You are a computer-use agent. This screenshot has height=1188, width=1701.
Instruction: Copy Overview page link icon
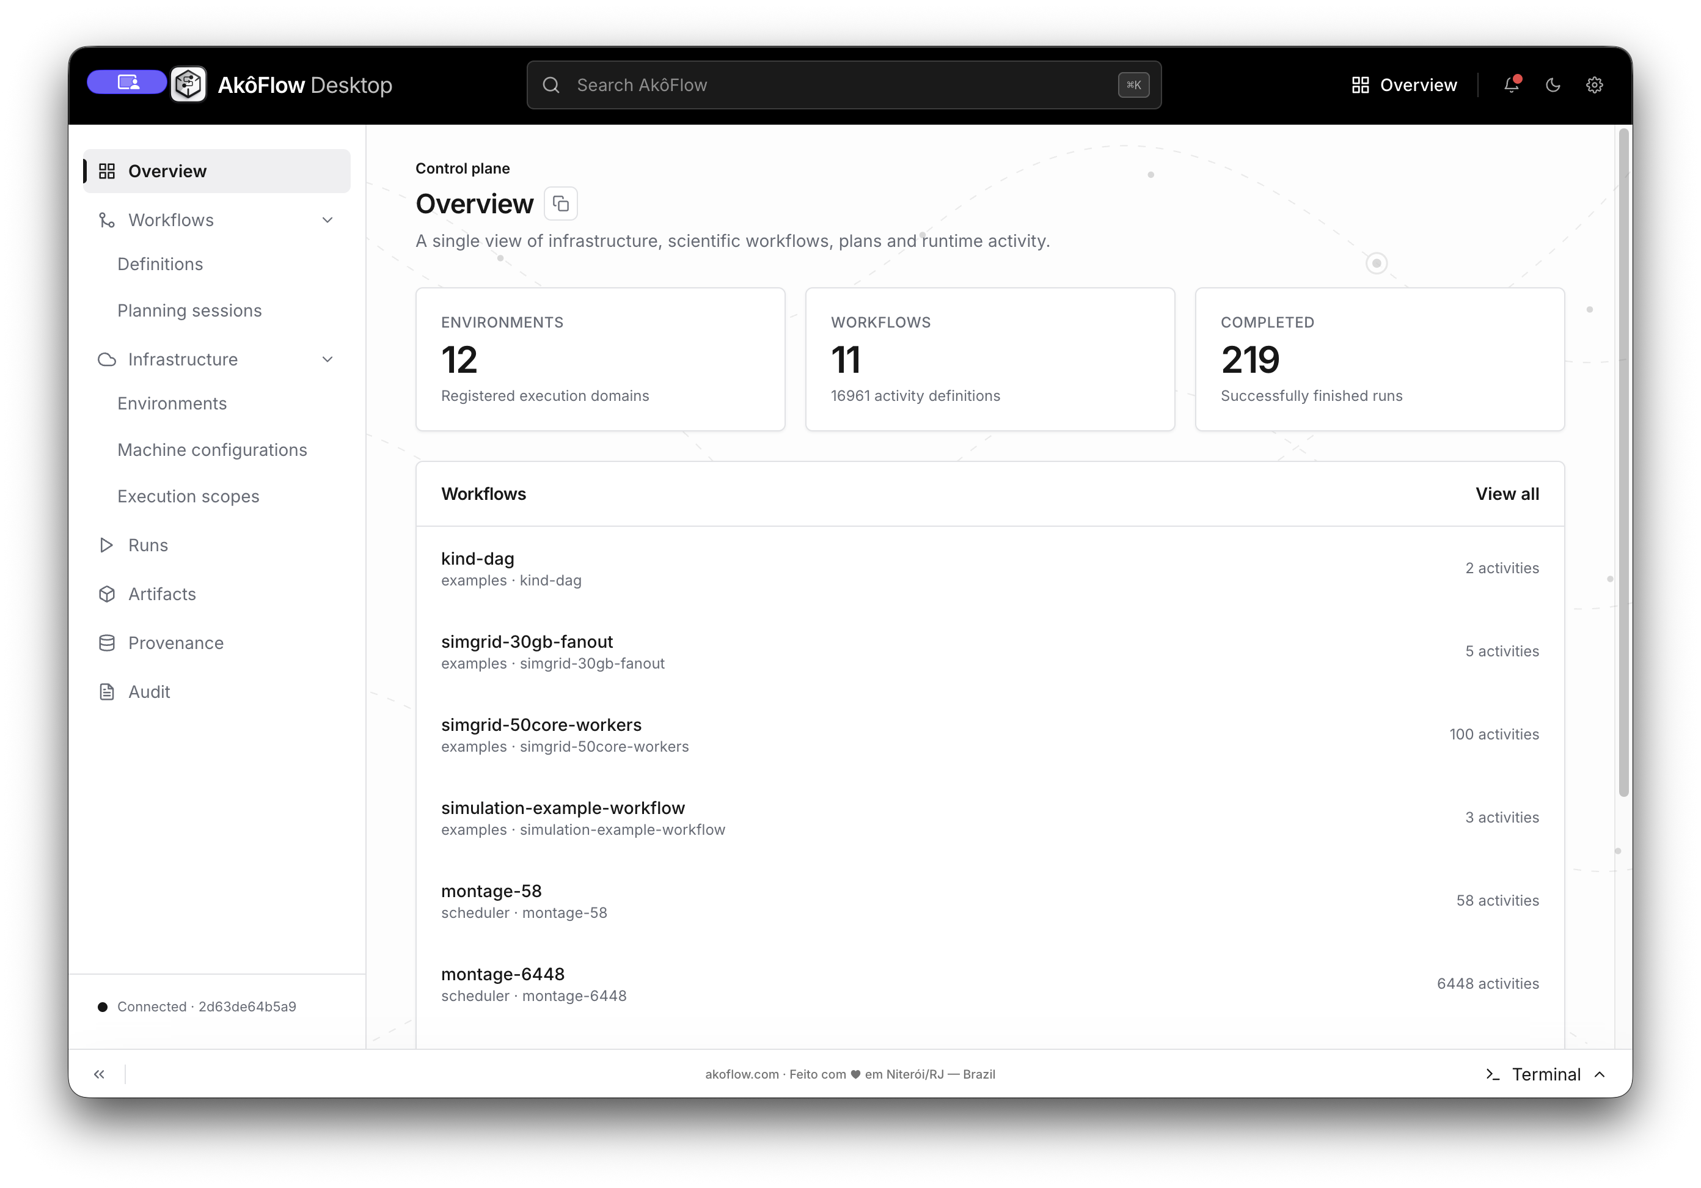click(x=561, y=204)
